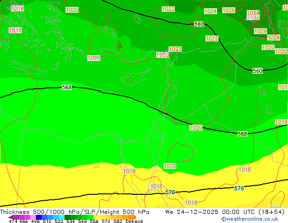Click the legend value 510
Viewport: 288px width, 223px height.
(47, 221)
